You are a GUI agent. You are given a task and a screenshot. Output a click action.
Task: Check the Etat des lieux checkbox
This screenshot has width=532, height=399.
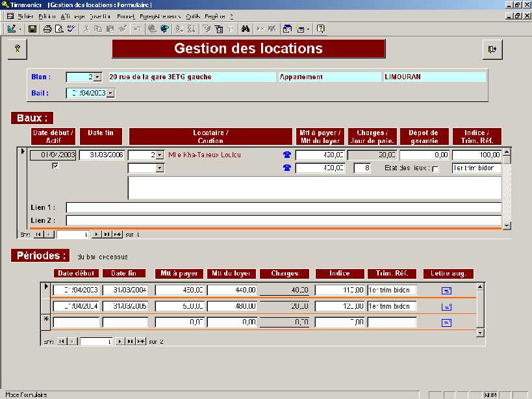point(435,168)
